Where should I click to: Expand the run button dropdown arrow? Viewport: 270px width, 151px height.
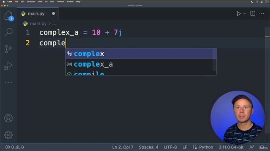tap(245, 14)
